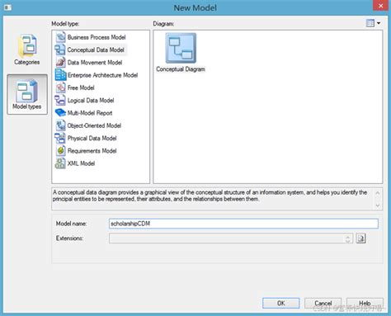Pick the Enterprise Architecture Model icon
391x316 pixels.
(x=60, y=75)
